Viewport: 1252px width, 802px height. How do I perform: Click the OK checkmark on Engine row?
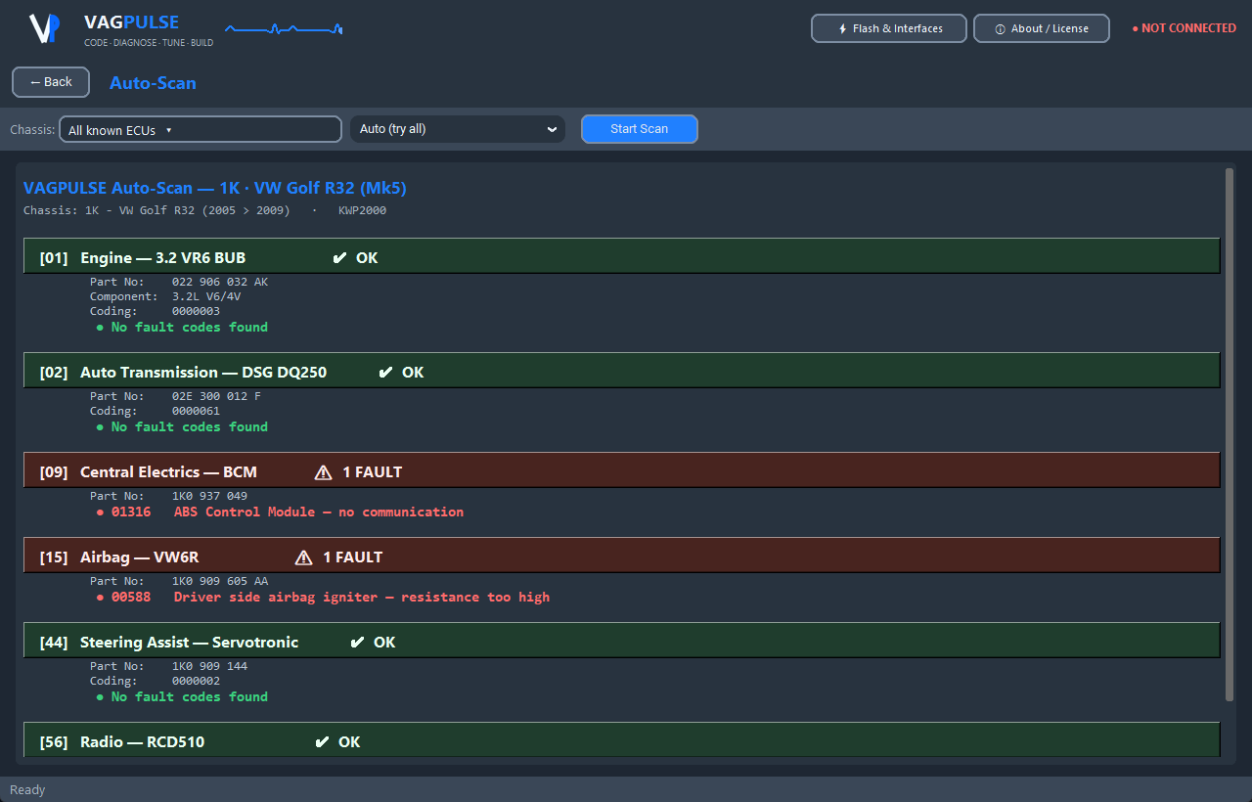click(339, 258)
